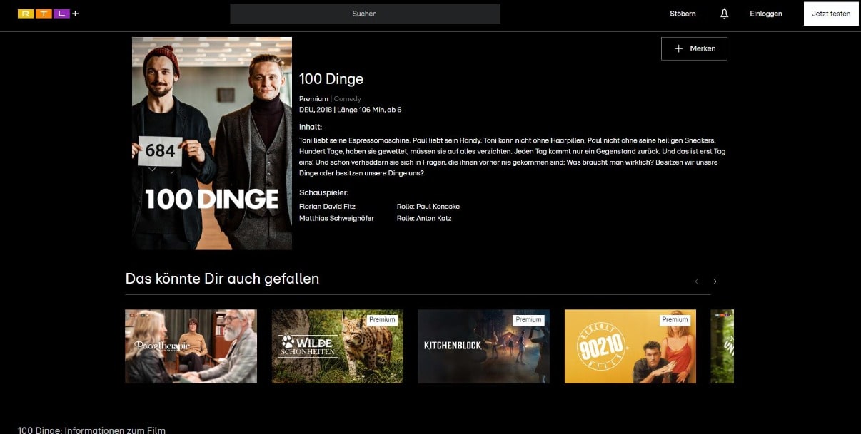Click the Suchen search field
Image resolution: width=861 pixels, height=434 pixels.
[365, 14]
